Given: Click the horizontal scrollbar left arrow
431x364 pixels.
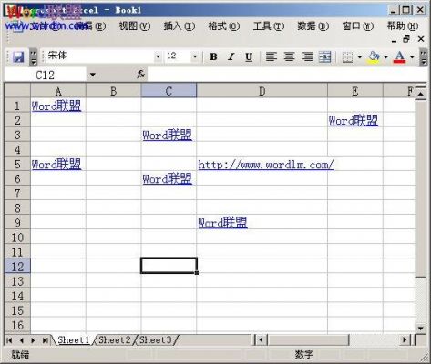Looking at the screenshot, I should pyautogui.click(x=262, y=340).
